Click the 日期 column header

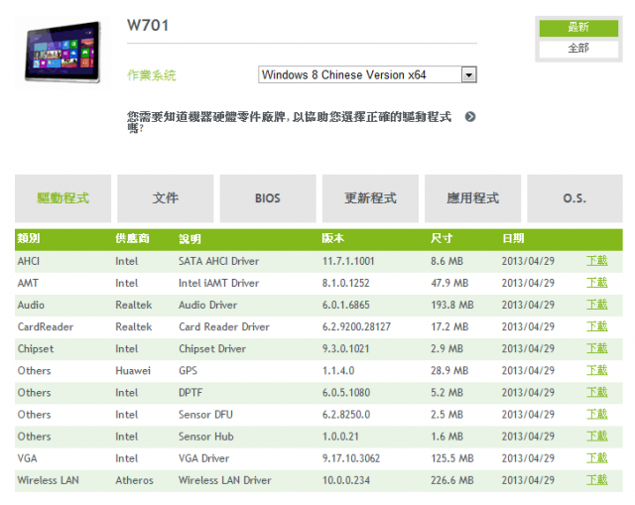[513, 238]
